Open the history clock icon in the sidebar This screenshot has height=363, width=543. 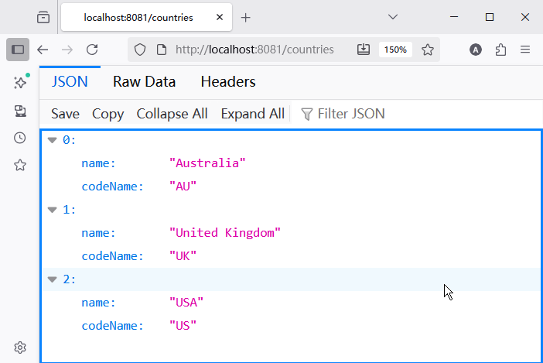click(20, 138)
